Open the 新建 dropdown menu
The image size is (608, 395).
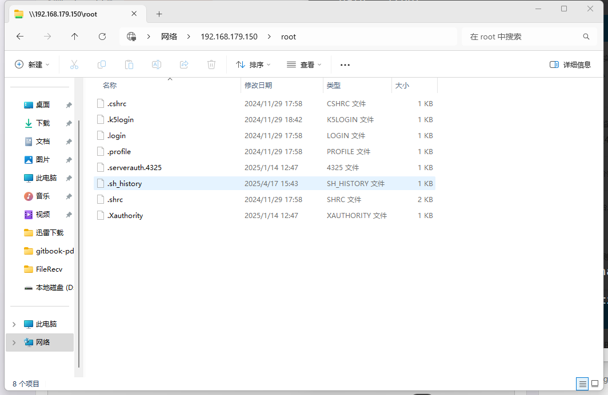tap(32, 65)
